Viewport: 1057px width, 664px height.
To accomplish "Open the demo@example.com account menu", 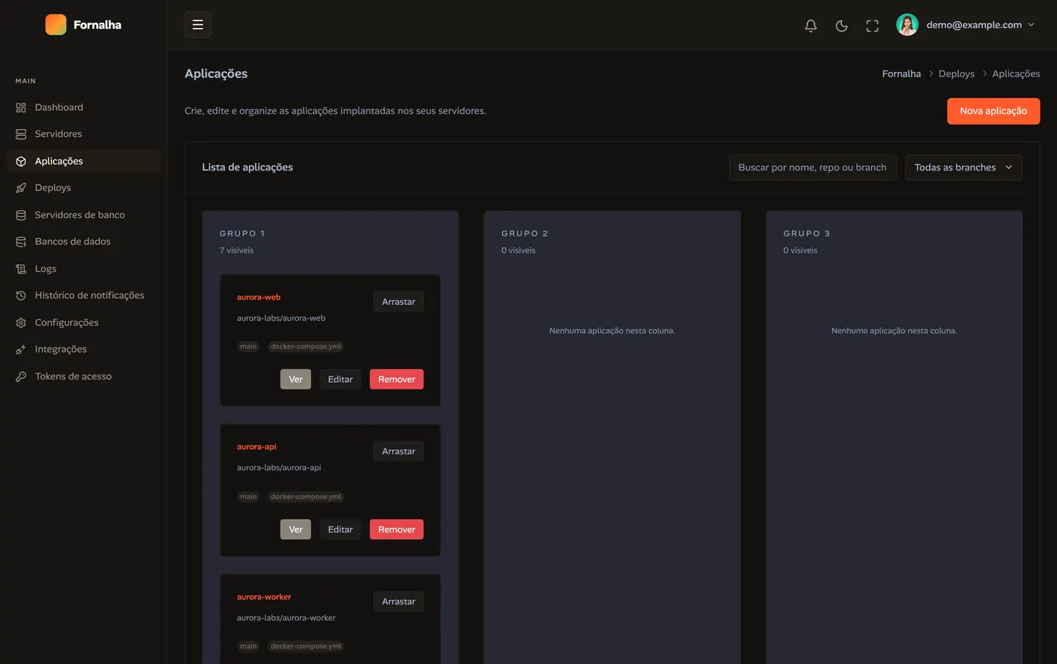I will [966, 25].
